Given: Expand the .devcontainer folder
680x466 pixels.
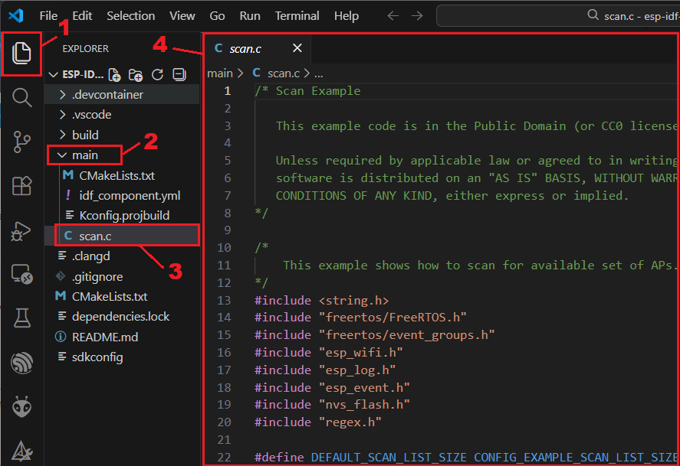Looking at the screenshot, I should (107, 95).
